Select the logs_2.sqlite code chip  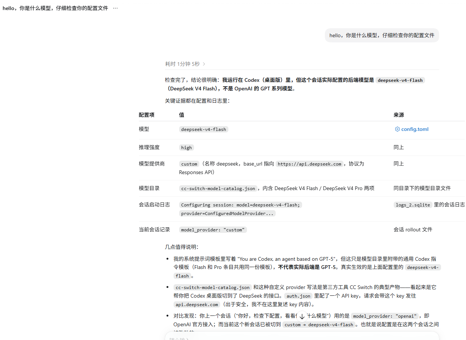[413, 205]
